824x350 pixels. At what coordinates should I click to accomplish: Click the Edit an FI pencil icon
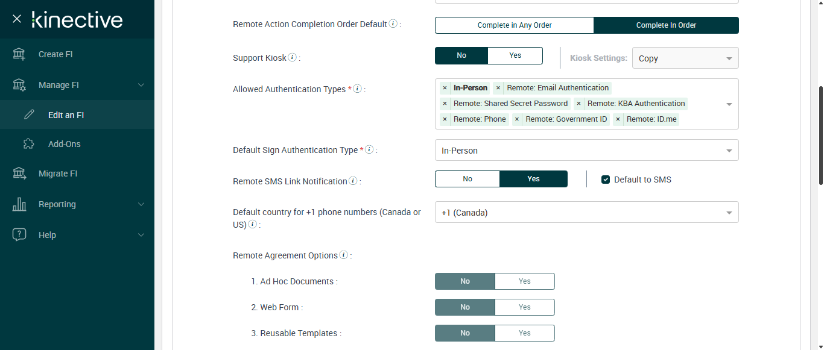click(29, 115)
